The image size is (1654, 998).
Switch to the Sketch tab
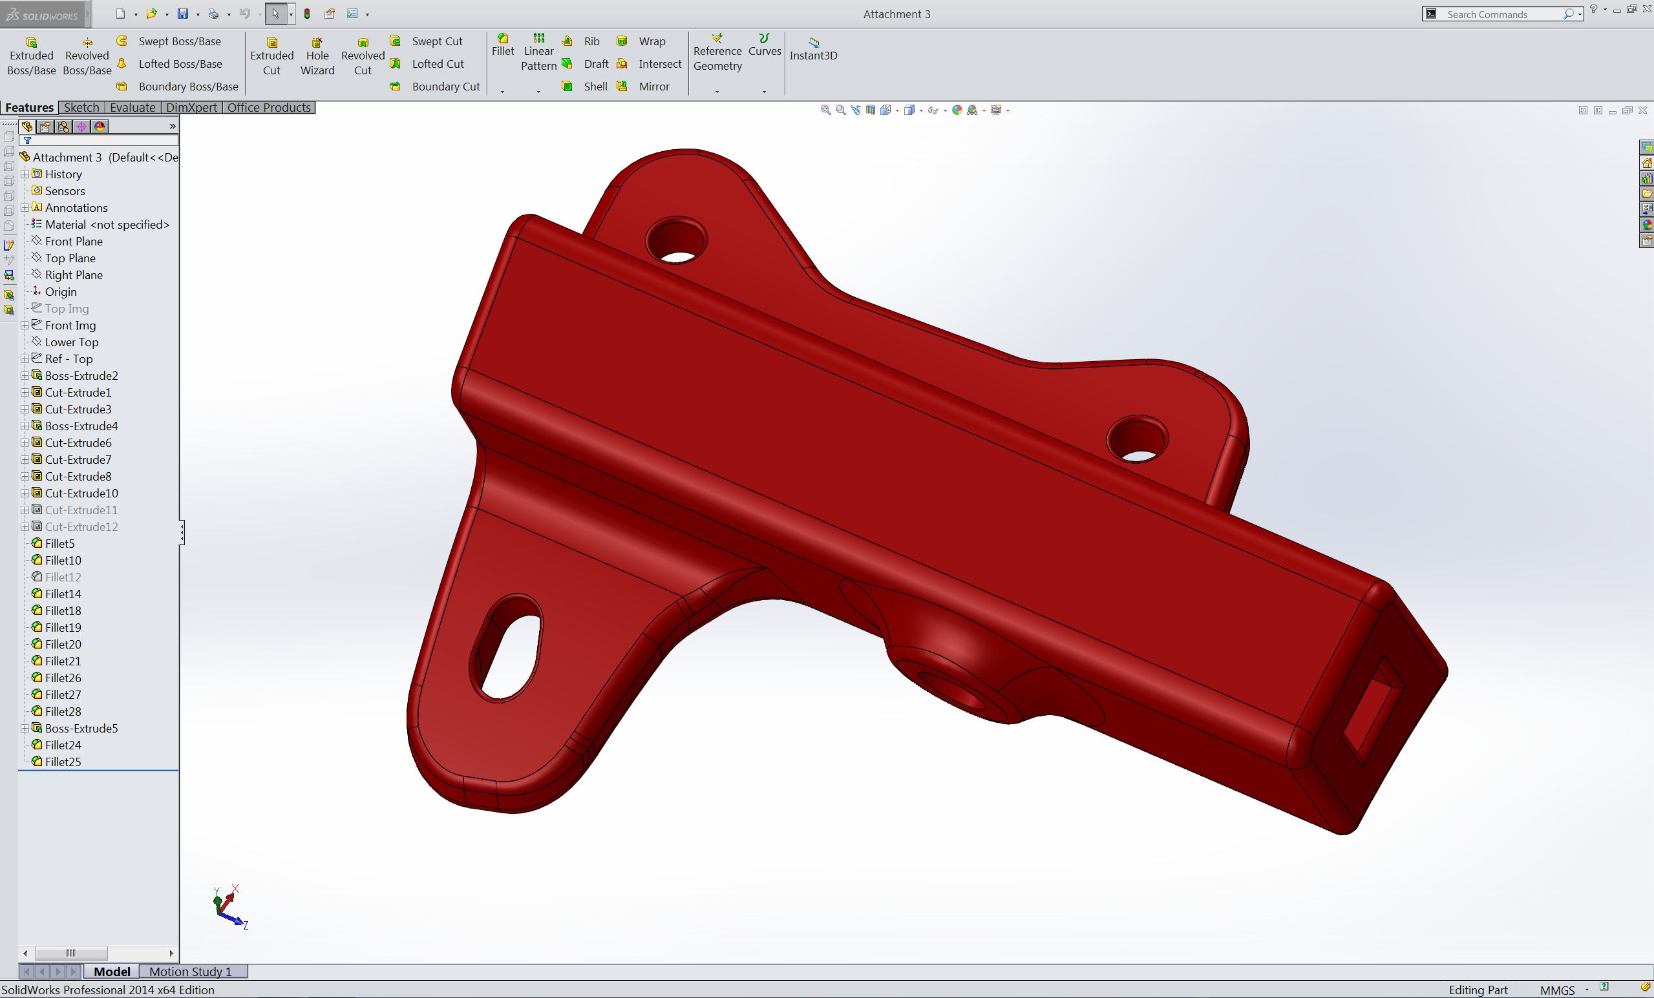(x=81, y=107)
